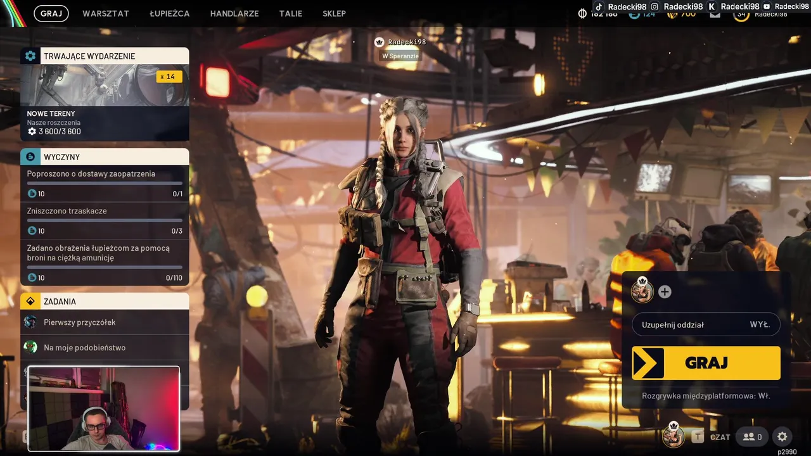Click the player avatar beside the chat button
811x456 pixels.
point(674,435)
